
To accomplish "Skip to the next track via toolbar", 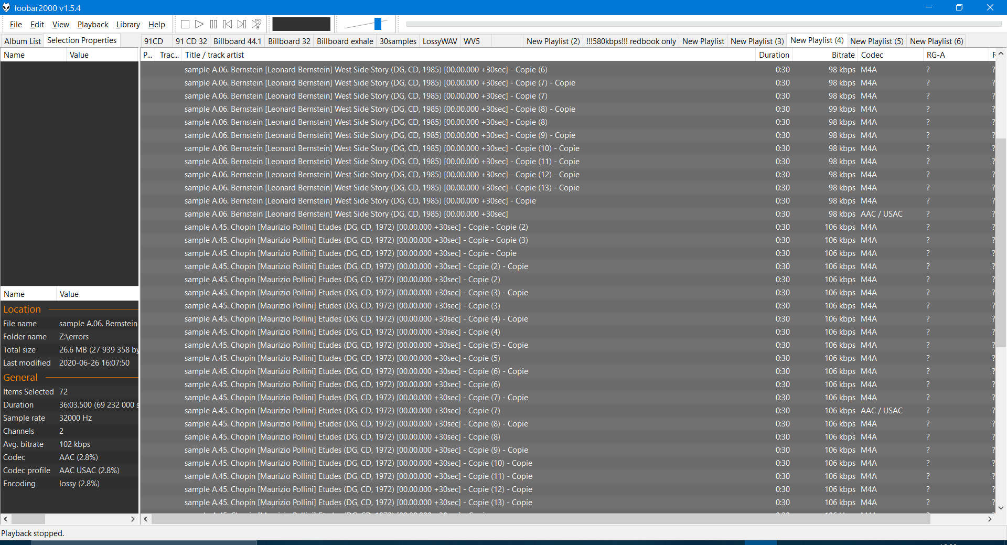I will [242, 24].
